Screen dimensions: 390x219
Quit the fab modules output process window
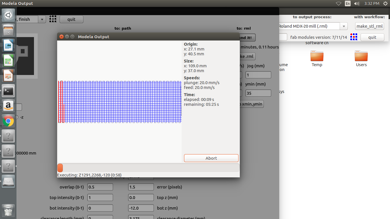[x=372, y=37]
